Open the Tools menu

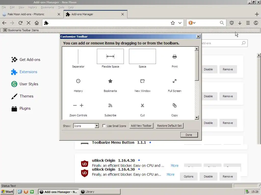(61, 7)
